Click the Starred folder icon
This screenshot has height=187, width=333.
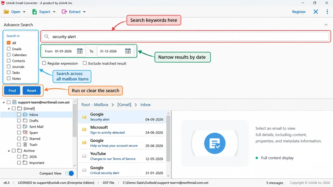tap(25, 139)
